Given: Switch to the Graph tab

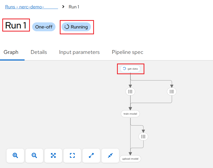Looking at the screenshot, I should tap(11, 52).
